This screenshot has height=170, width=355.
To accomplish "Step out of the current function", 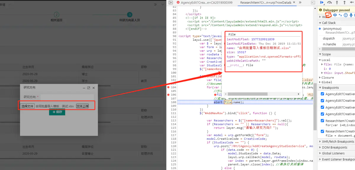I will tap(344, 2).
